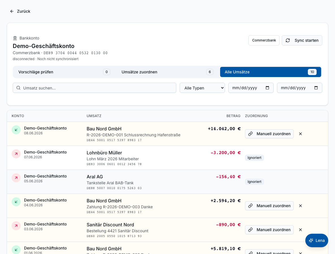The image size is (335, 254).
Task: Click the back arrow icon next to Zurück
Action: pos(12,11)
